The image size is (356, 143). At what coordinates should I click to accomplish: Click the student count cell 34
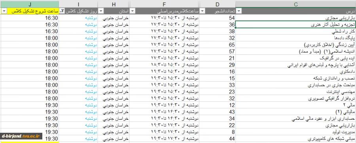point(218,119)
